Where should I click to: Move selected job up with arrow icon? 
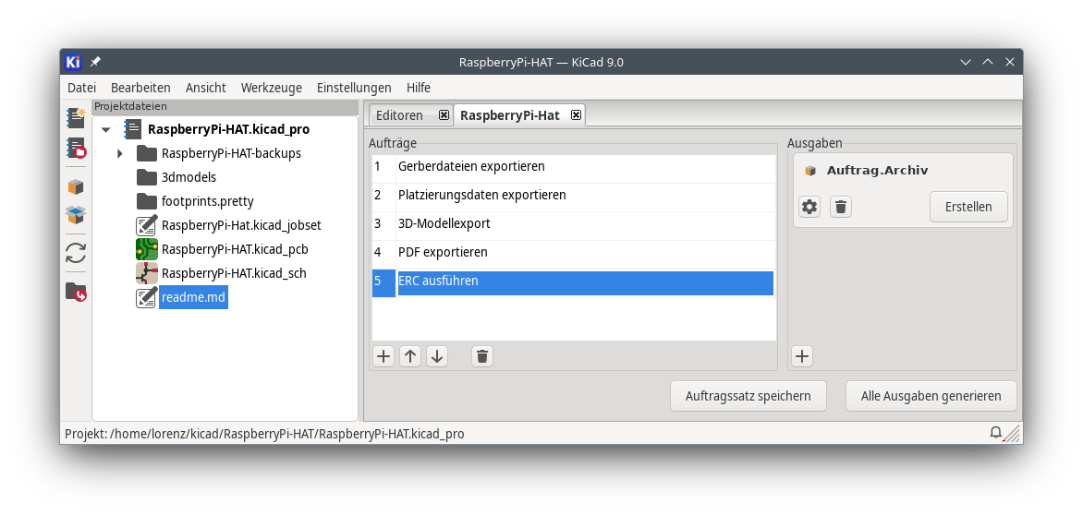coord(410,356)
